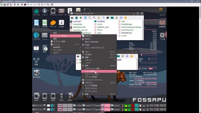Choose テキストとして開く entry
This screenshot has width=201, height=113.
[x=99, y=68]
